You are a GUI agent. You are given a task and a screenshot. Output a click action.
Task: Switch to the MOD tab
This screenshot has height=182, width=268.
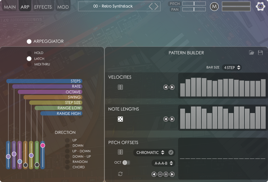[x=63, y=7]
